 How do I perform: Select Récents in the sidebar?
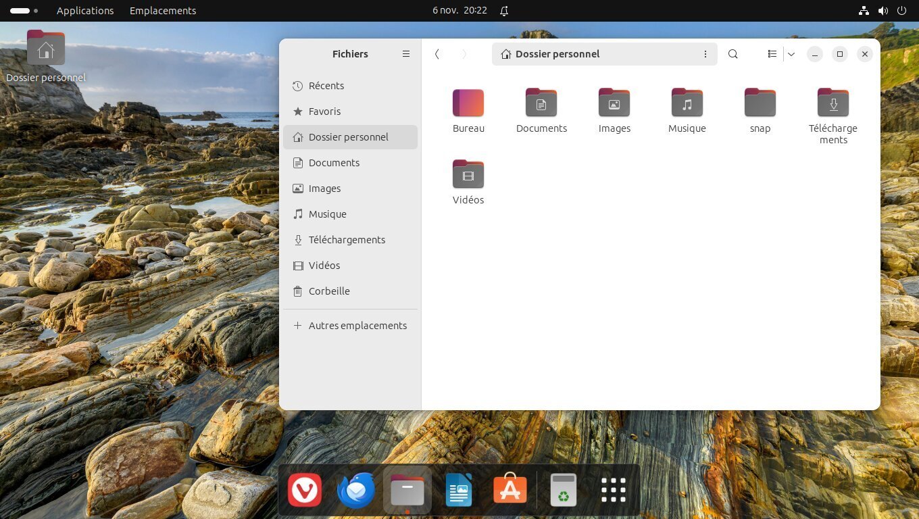326,86
